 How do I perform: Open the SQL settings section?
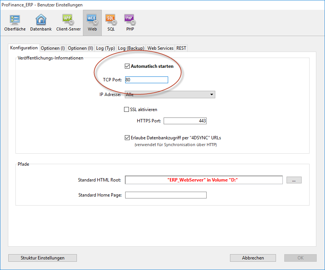110,23
